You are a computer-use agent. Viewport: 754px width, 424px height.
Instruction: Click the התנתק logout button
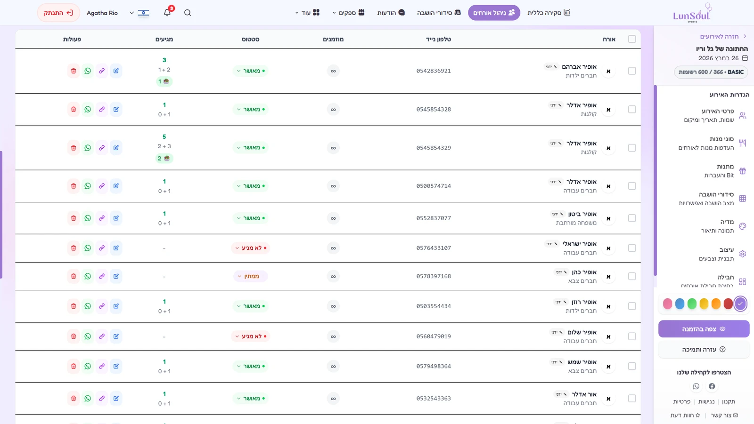point(58,13)
